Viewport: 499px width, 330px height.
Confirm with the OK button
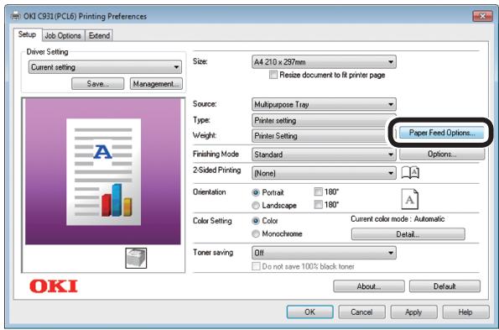pos(310,312)
